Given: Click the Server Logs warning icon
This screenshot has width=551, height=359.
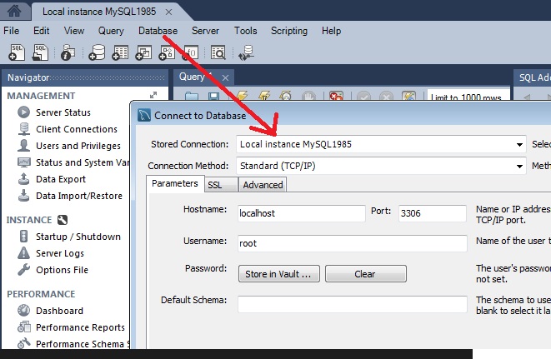Looking at the screenshot, I should pos(23,253).
